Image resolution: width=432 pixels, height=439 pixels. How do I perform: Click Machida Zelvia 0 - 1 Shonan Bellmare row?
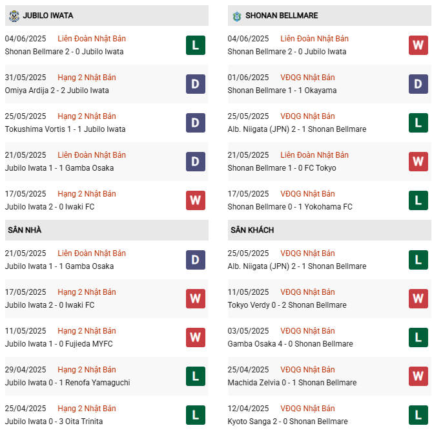coord(329,376)
